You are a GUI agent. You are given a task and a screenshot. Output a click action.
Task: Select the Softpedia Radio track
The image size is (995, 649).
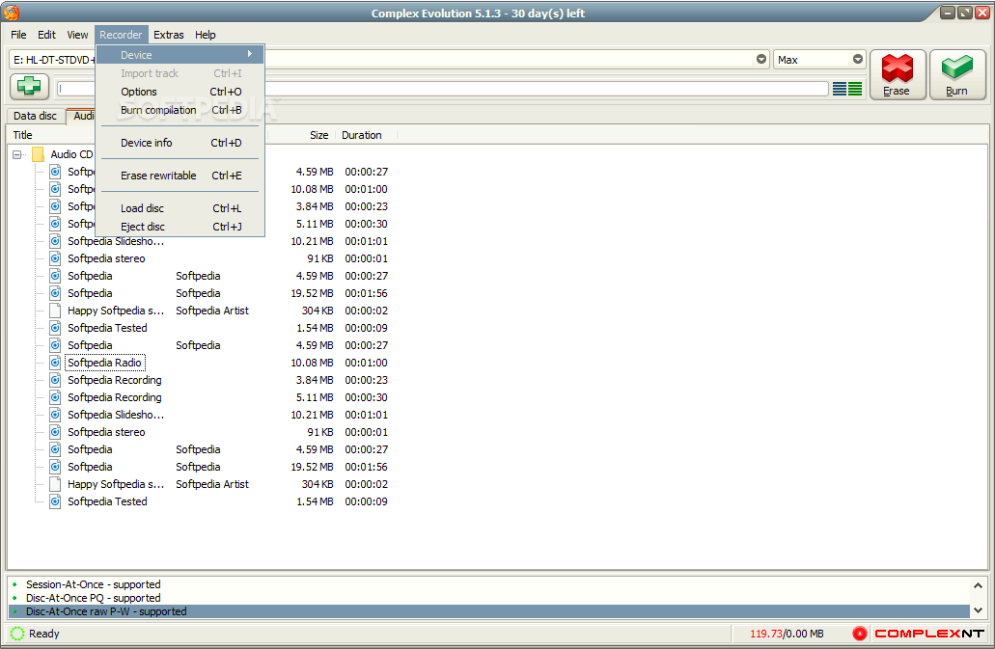104,363
